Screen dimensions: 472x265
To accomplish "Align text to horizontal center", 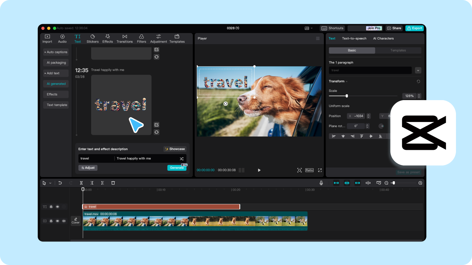I will (343, 136).
